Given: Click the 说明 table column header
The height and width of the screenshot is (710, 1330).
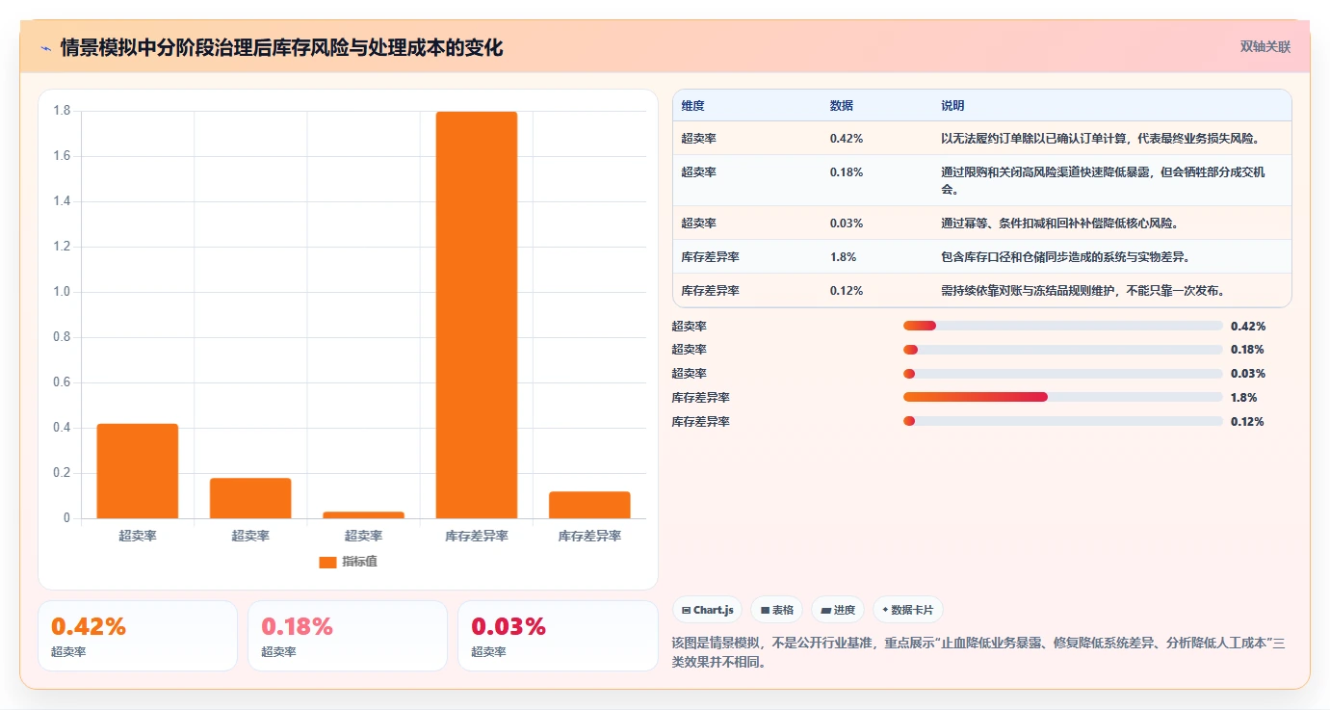Looking at the screenshot, I should tap(952, 106).
